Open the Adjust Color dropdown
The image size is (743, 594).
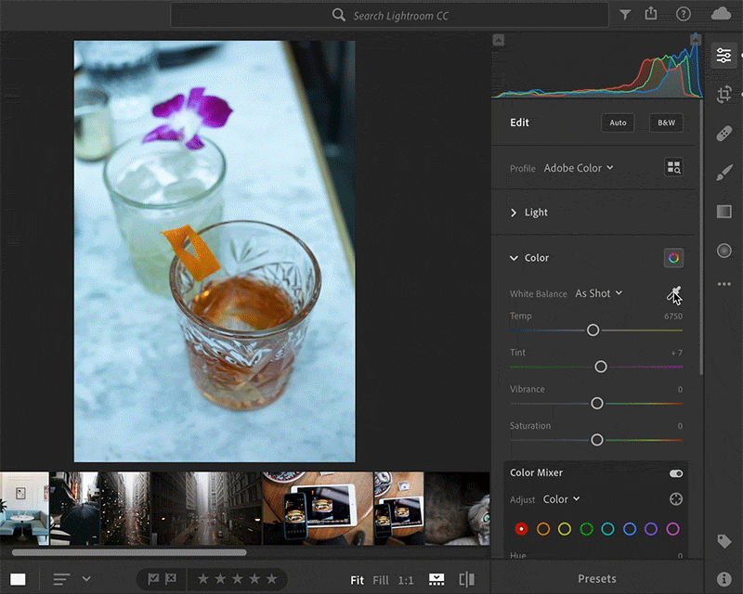pyautogui.click(x=562, y=499)
